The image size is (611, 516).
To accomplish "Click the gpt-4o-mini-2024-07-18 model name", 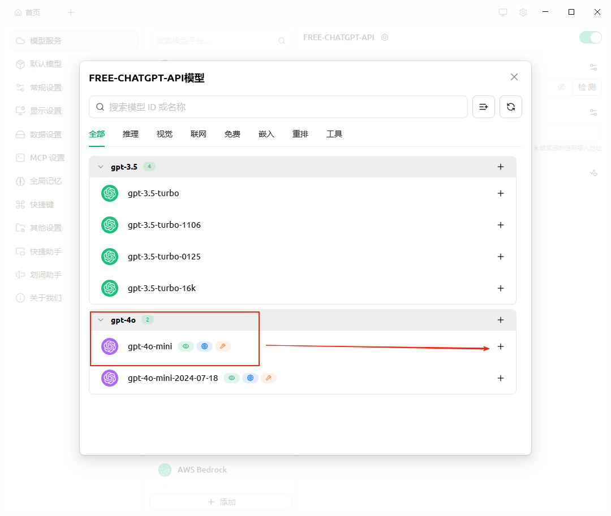I will pyautogui.click(x=173, y=378).
